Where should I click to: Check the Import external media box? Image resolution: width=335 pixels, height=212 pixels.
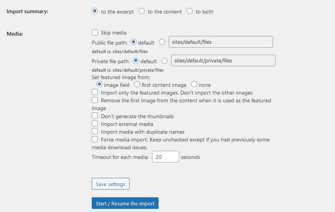click(95, 124)
